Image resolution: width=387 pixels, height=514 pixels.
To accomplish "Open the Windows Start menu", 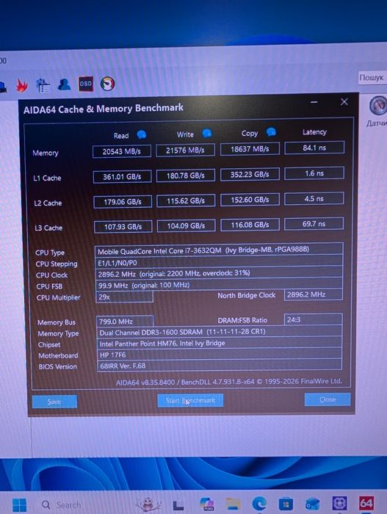I will pos(19,505).
